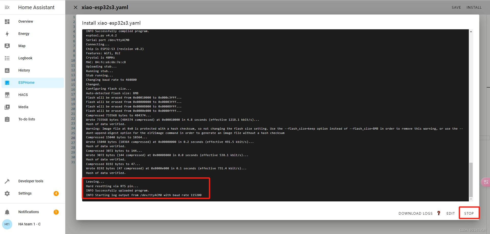The width and height of the screenshot is (490, 234).
Task: Collapse the sidebar with the toggle icon
Action: pyautogui.click(x=7, y=7)
